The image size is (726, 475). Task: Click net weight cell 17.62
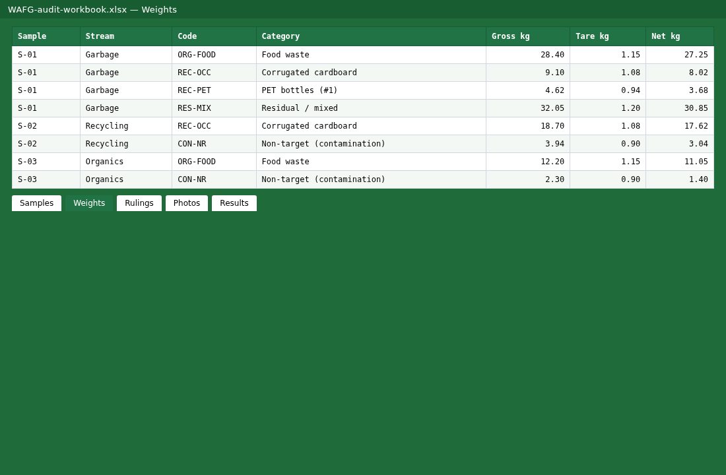click(x=680, y=126)
